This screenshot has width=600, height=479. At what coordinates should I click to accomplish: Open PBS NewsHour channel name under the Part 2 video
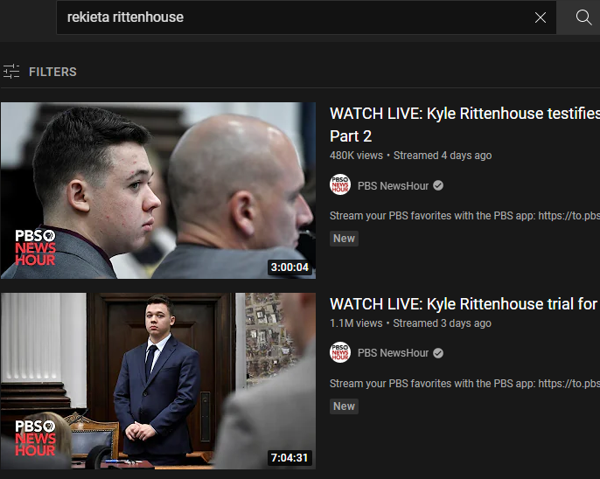[393, 186]
